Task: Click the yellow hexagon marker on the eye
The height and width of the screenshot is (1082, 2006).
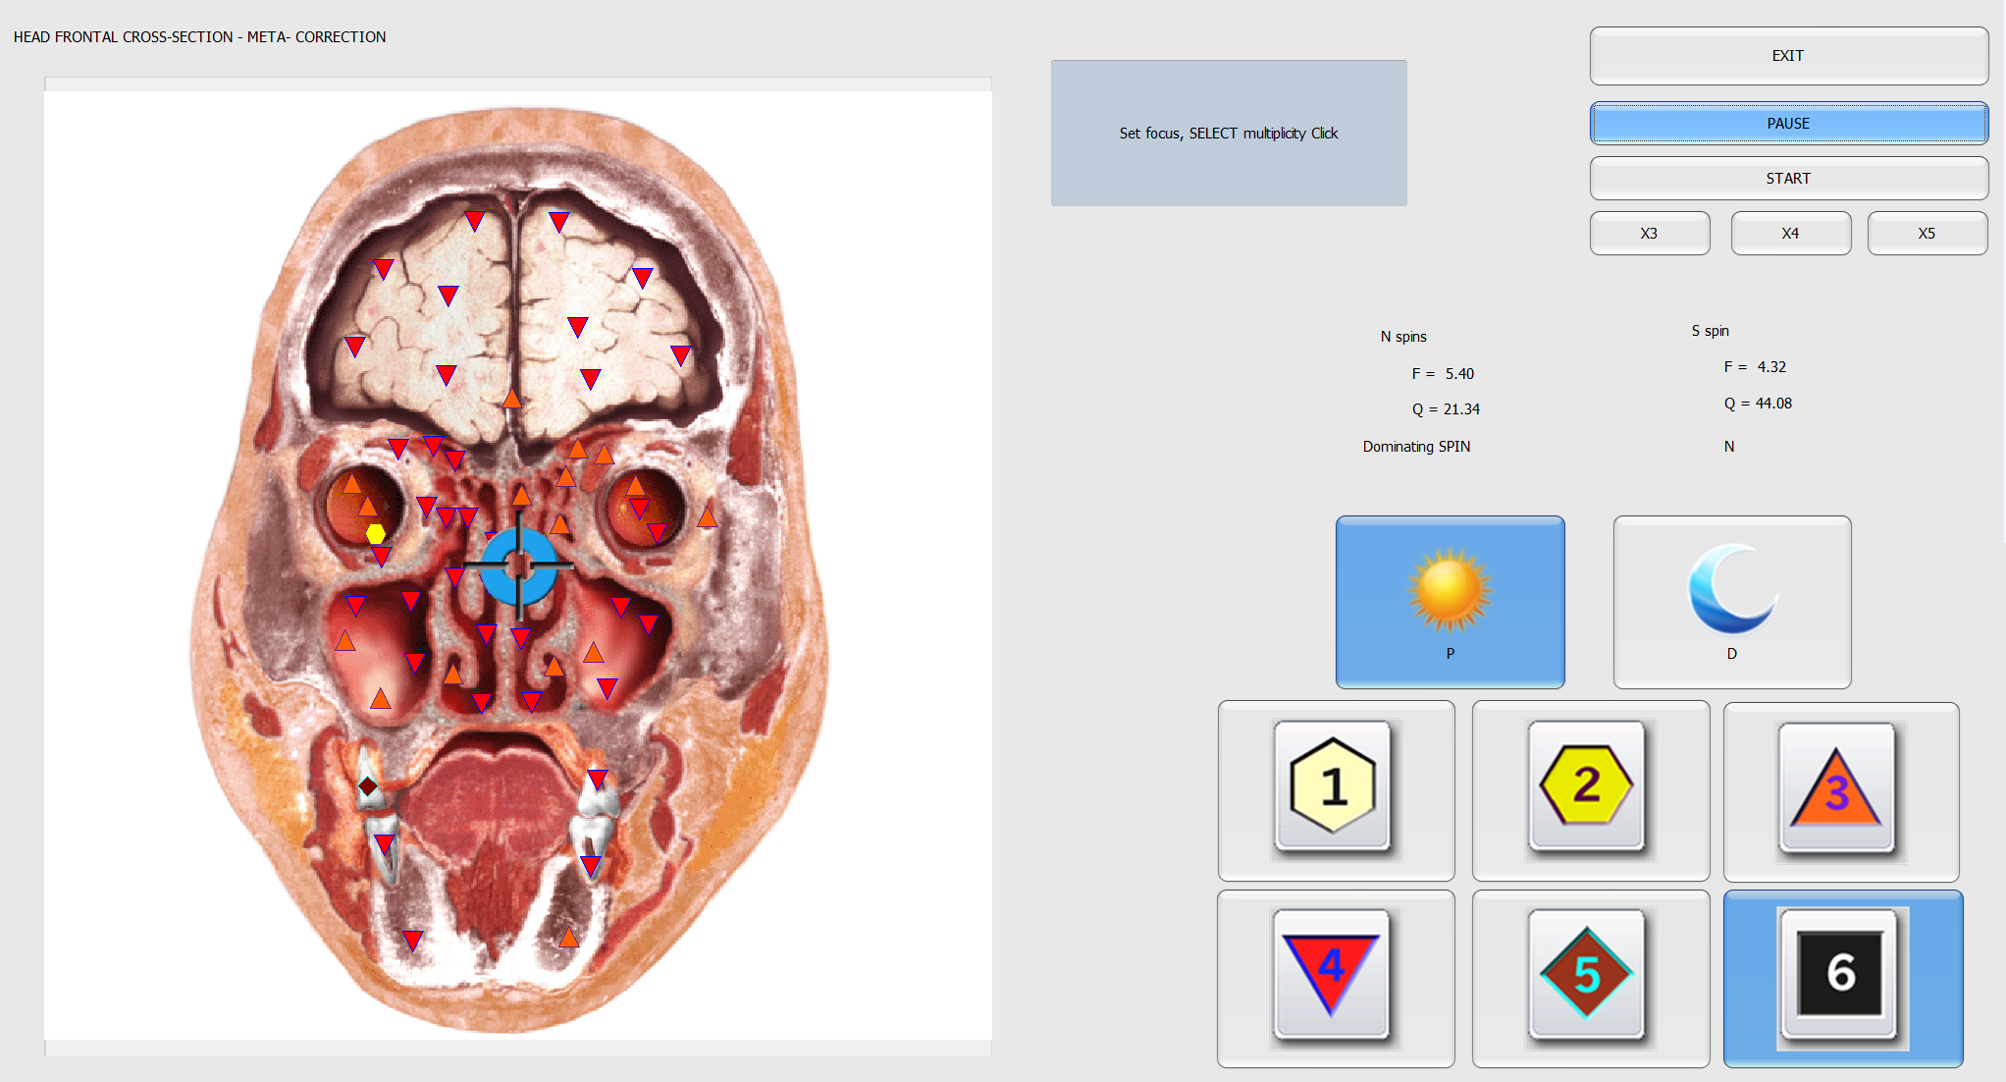Action: point(375,534)
